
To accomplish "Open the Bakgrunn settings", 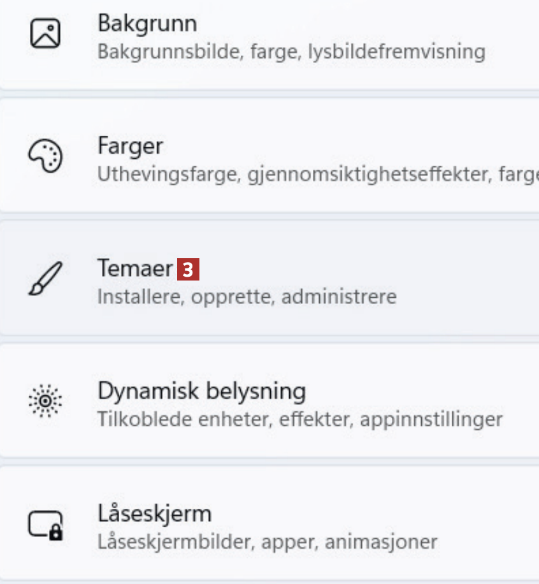I will click(147, 24).
